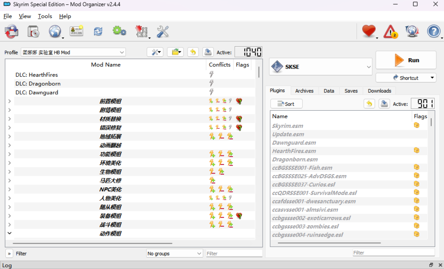Open the mod list tools wrench dropdown
Screen dimensions: 444x269
(x=155, y=52)
